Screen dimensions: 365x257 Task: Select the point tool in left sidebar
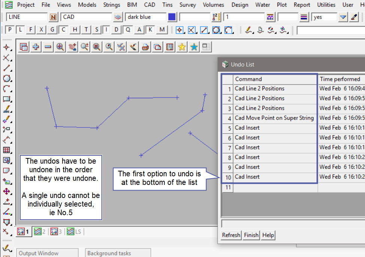point(7,48)
